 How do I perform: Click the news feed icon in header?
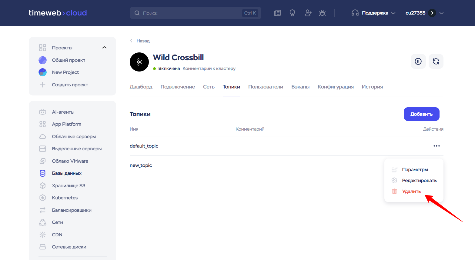[277, 13]
